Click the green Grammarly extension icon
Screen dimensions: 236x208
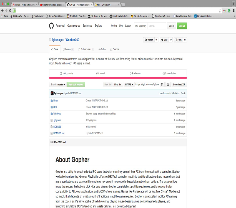(229, 11)
